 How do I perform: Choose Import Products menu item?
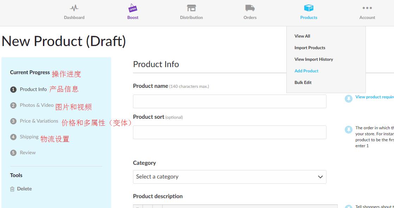310,48
